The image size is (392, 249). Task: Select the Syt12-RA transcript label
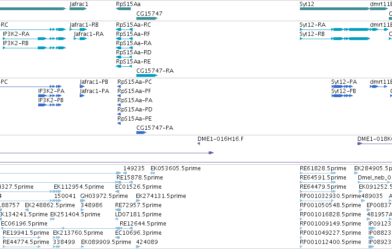312,25
